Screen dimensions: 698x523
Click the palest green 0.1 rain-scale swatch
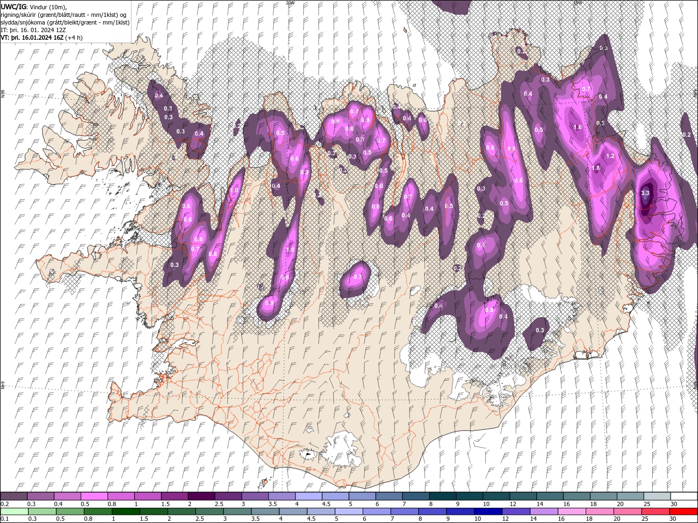[14, 511]
